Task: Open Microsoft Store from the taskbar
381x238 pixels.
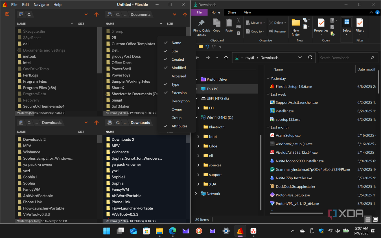Action: [x=146, y=231]
